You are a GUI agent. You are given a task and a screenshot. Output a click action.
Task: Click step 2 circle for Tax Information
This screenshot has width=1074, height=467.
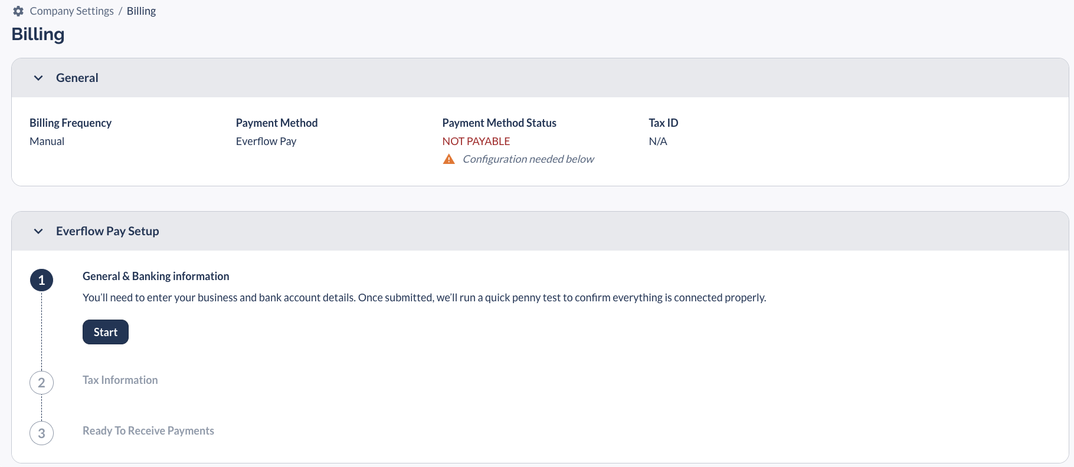(x=41, y=382)
